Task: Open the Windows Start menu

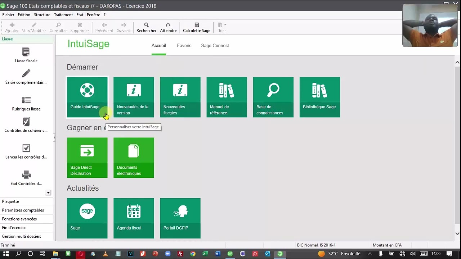Action: tap(6, 254)
